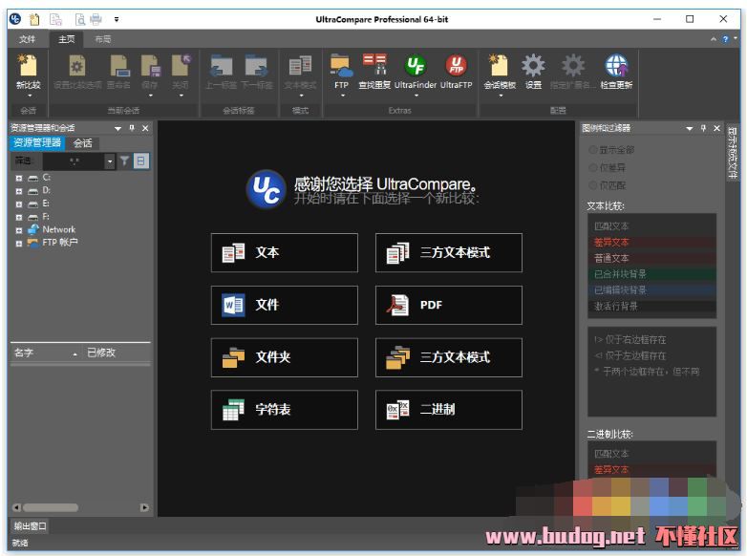The image size is (747, 556).
Task: Click the new file icon in title bar
Action: [x=33, y=19]
